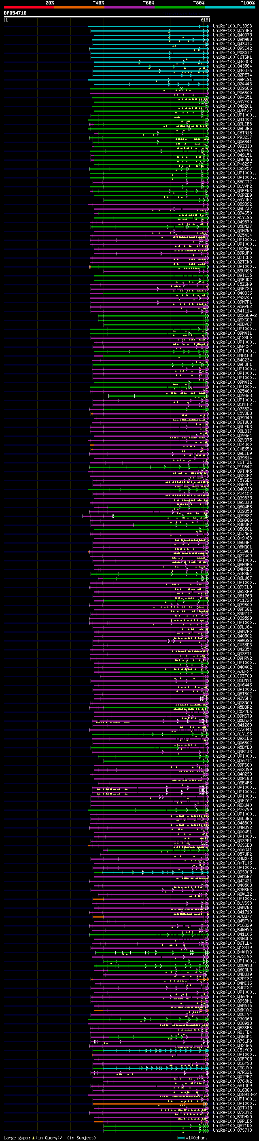Select label UniRef100_P93705
This screenshot has height=1141, width=259.
[232, 298]
